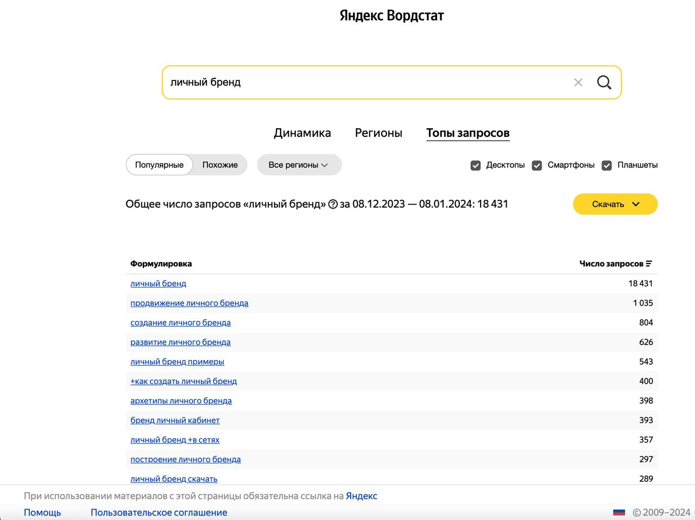Click the question mark help icon
Viewport: 695px width, 520px height.
point(333,204)
